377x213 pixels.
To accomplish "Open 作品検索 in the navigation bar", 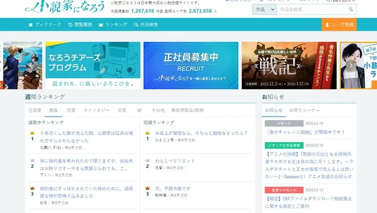I will pos(146,24).
